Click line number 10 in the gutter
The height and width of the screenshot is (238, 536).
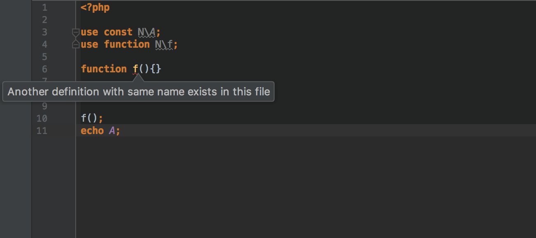pos(42,118)
